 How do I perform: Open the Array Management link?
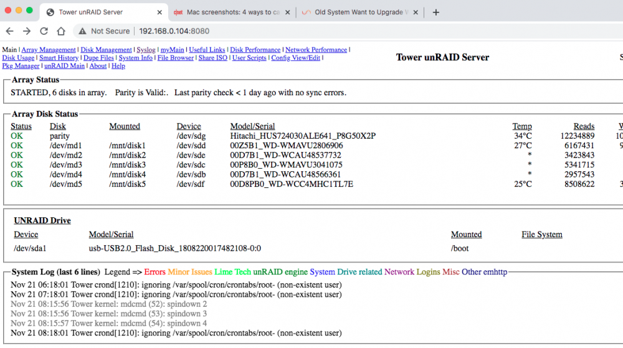[49, 50]
